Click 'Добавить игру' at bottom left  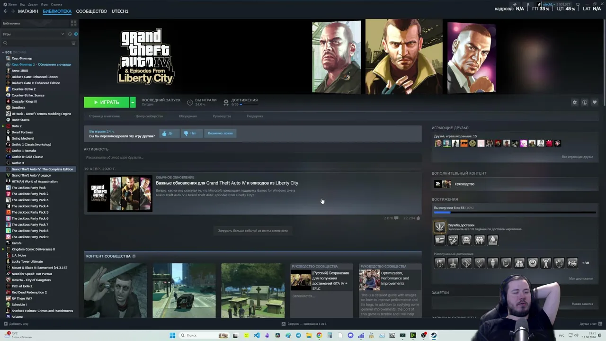16,324
